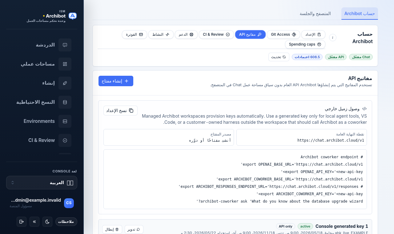
Task: Click the export OPENAI_BASE_URL code line
Action: coord(302,164)
